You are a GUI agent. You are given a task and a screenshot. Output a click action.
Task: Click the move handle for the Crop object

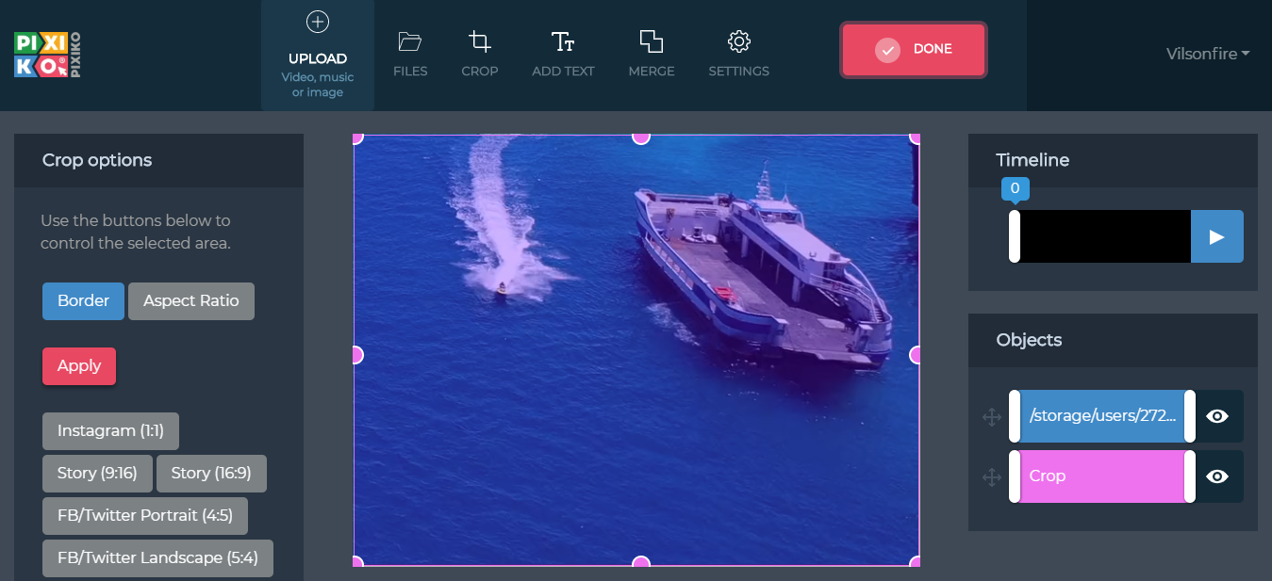pos(992,477)
